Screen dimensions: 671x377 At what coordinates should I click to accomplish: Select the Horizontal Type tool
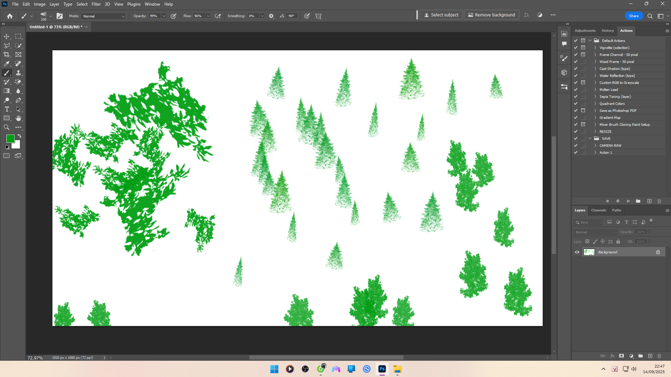click(7, 109)
